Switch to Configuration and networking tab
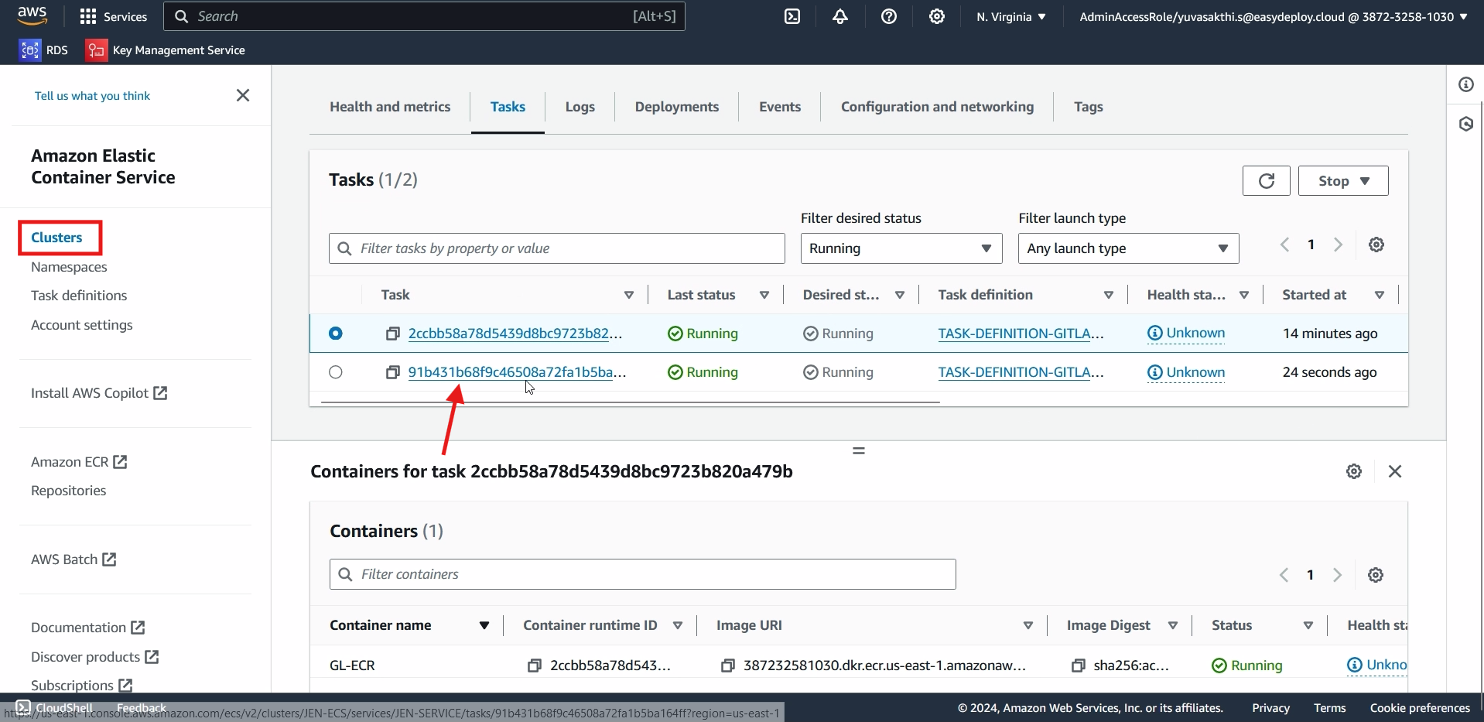Viewport: 1484px width, 722px height. pos(938,107)
